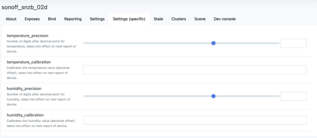Click the humidity_calibration label
The image size is (317, 138).
[25, 115]
